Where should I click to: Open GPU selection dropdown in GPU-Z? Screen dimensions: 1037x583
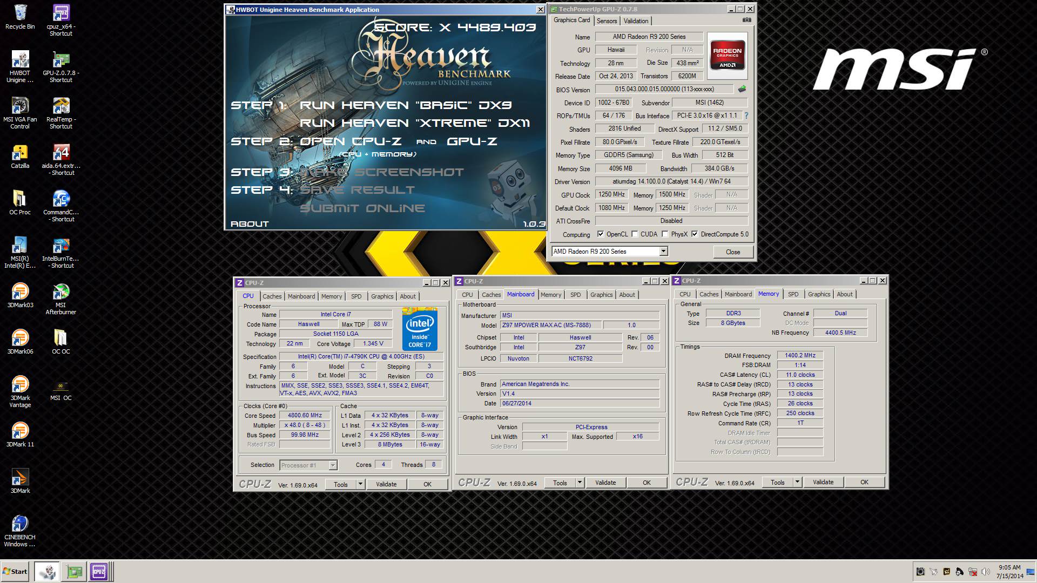(x=663, y=252)
